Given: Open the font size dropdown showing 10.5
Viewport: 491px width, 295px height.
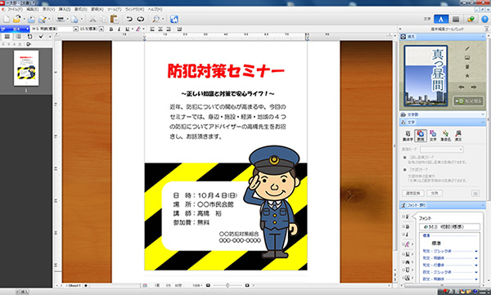Looking at the screenshot, I should pos(101,29).
